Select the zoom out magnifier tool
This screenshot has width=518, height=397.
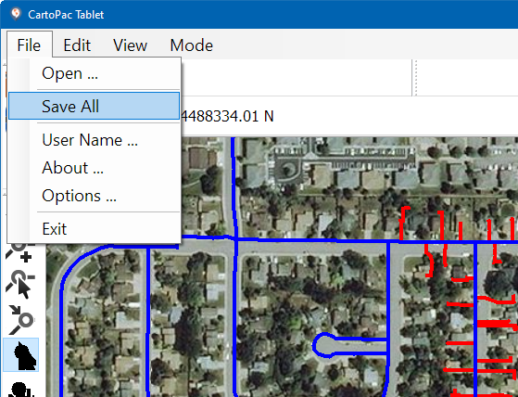[x=20, y=284]
